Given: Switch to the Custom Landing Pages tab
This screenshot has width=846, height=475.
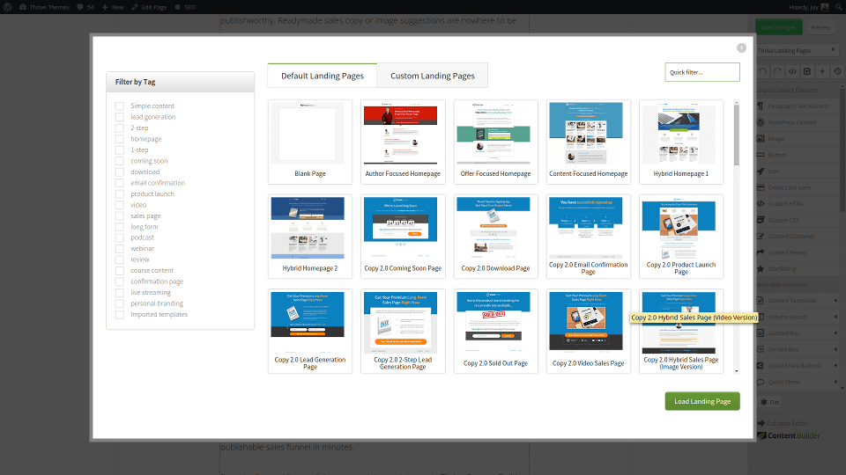Looking at the screenshot, I should click(432, 76).
